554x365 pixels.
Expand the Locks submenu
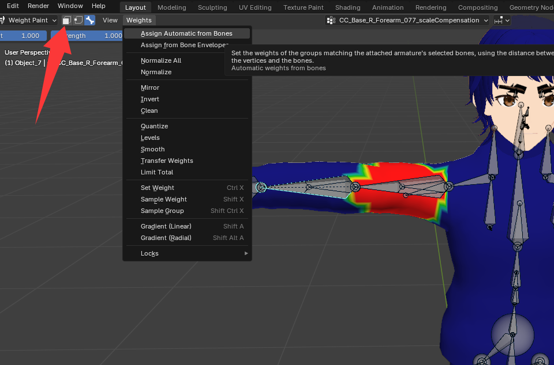coord(187,253)
